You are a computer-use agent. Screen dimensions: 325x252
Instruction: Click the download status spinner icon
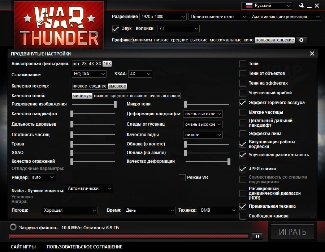coord(13,227)
